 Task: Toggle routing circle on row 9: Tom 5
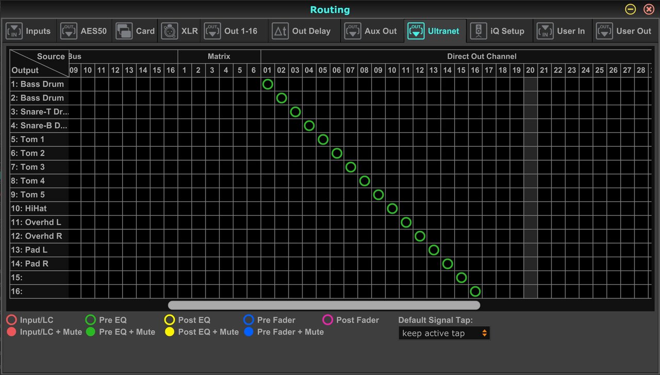click(x=378, y=195)
